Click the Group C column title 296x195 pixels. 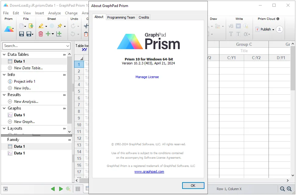(x=244, y=44)
